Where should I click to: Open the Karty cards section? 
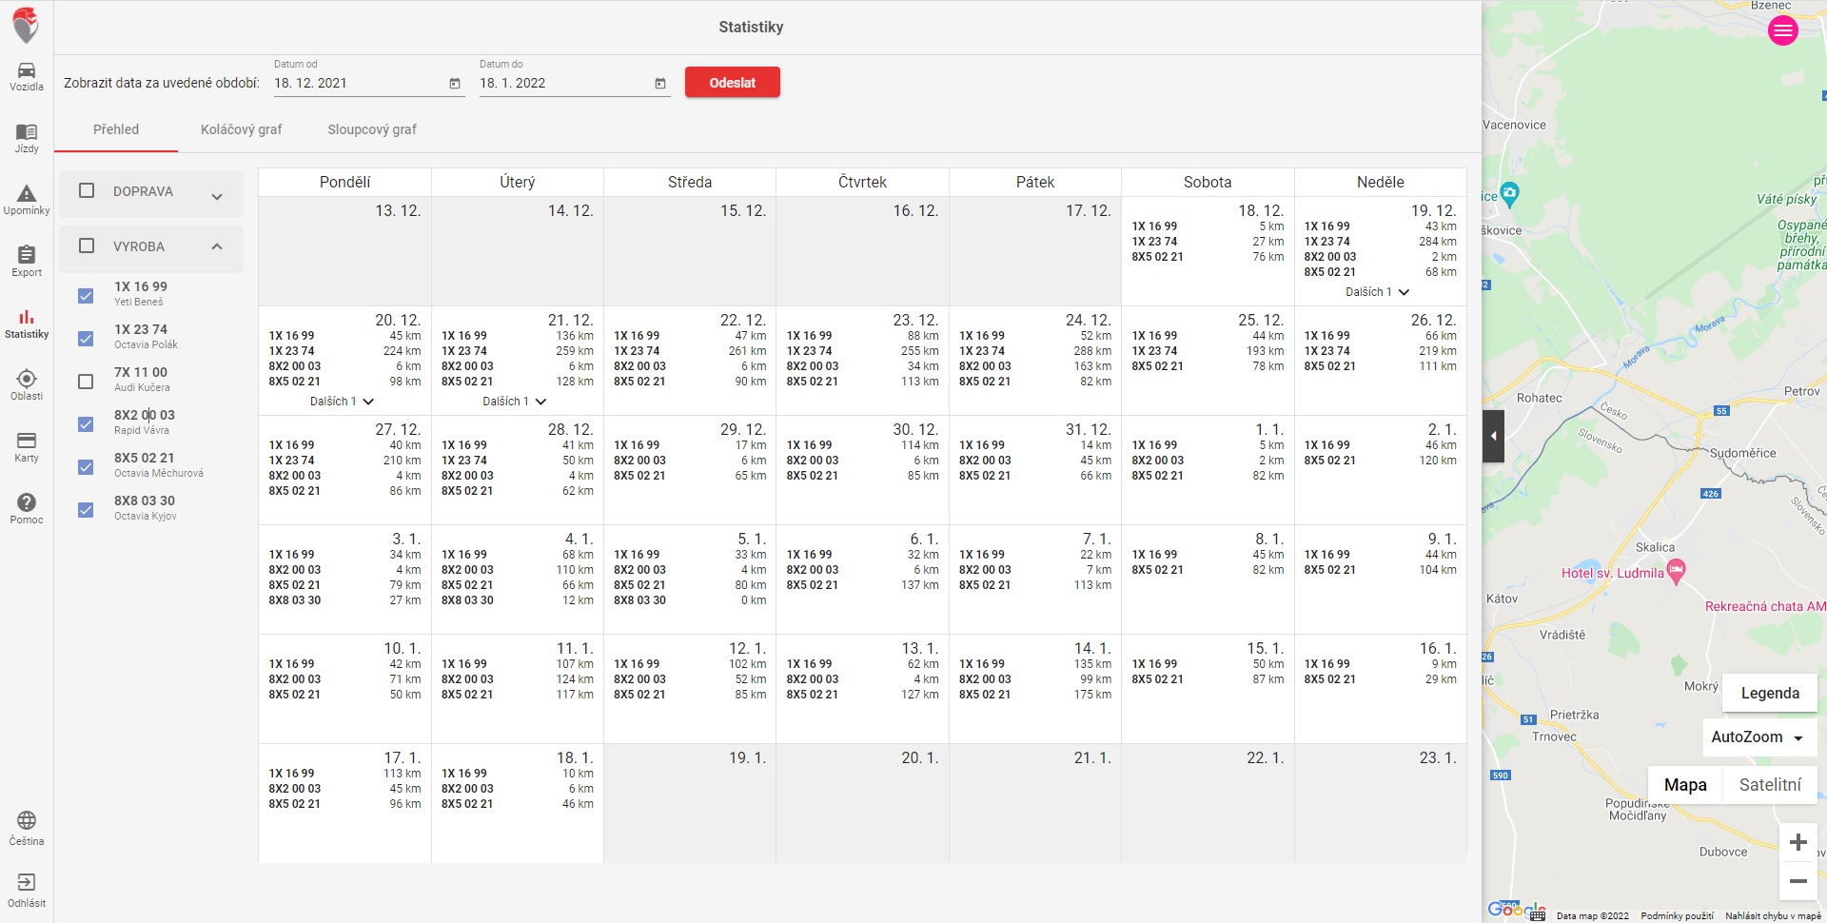coord(27,447)
